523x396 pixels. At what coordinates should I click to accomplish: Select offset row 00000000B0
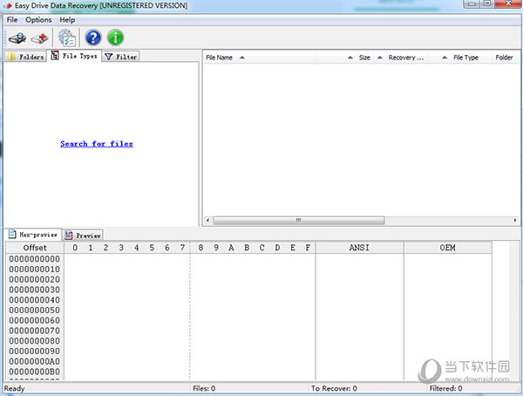(35, 372)
